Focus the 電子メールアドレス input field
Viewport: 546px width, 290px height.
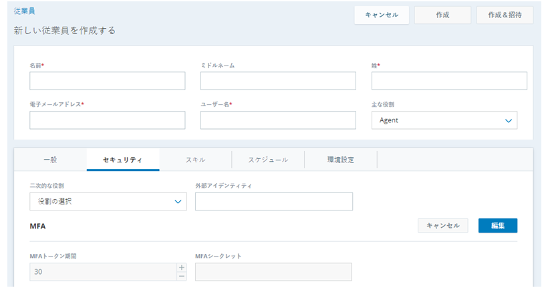(107, 120)
